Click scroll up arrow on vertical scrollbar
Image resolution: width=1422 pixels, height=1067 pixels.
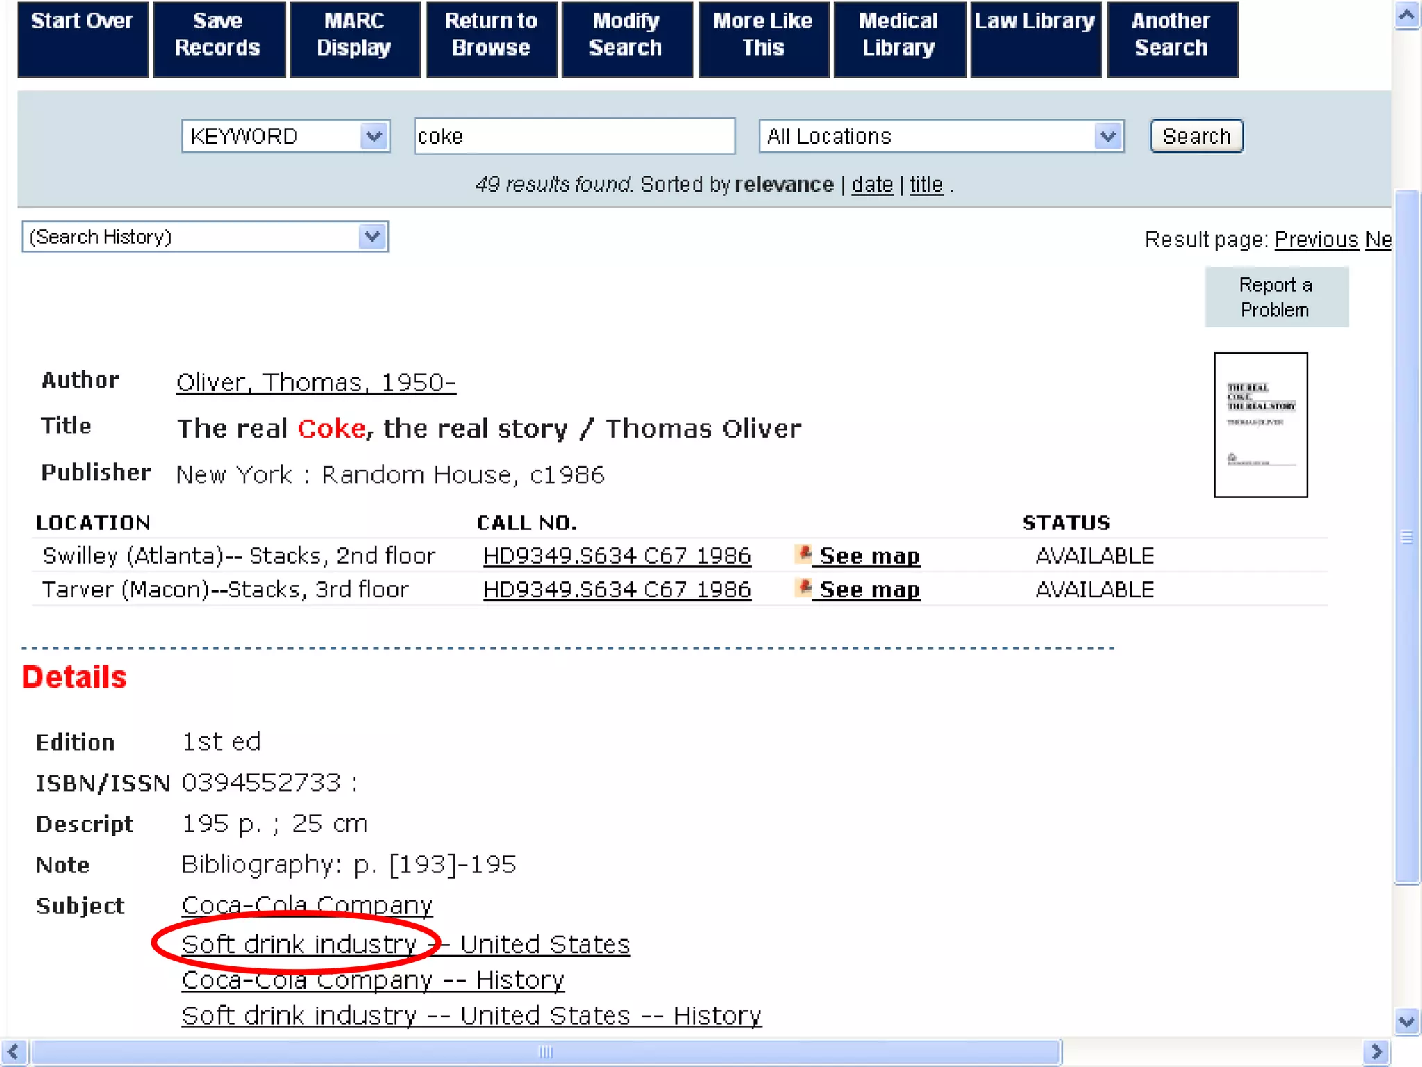tap(1406, 15)
